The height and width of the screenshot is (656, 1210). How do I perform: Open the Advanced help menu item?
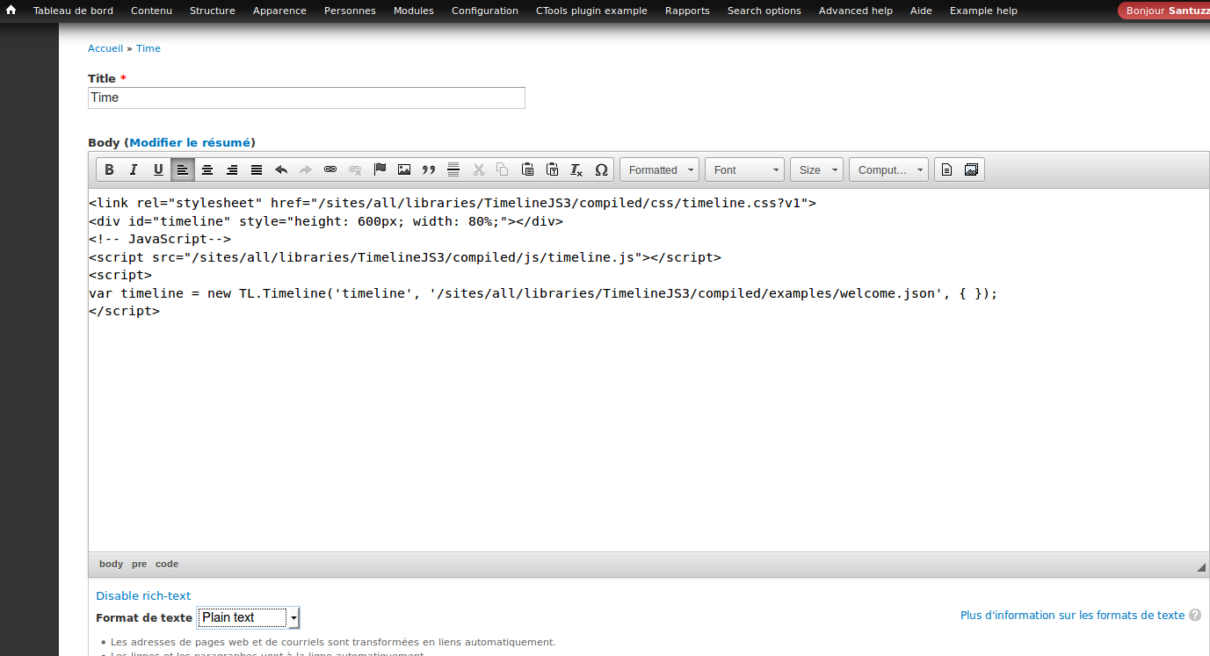pos(856,11)
